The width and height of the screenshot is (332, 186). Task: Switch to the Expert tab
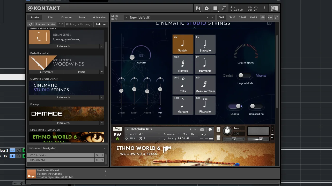pos(83,18)
